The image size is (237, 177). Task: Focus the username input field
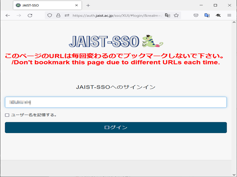tap(116, 102)
